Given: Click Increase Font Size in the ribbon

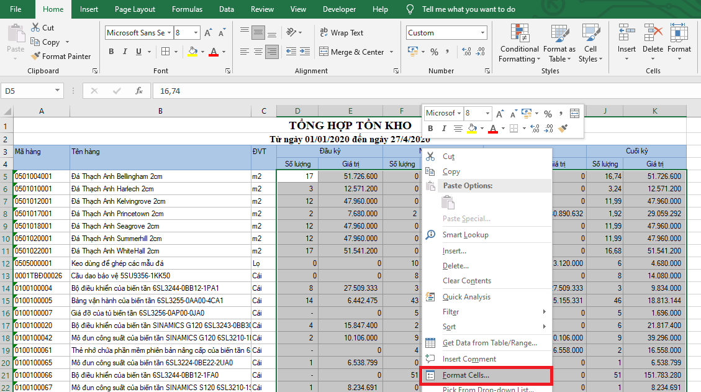Looking at the screenshot, I should click(x=208, y=33).
